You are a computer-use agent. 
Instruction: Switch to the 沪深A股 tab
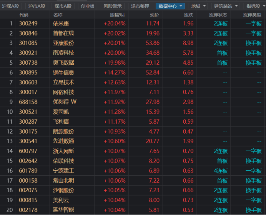10,6
